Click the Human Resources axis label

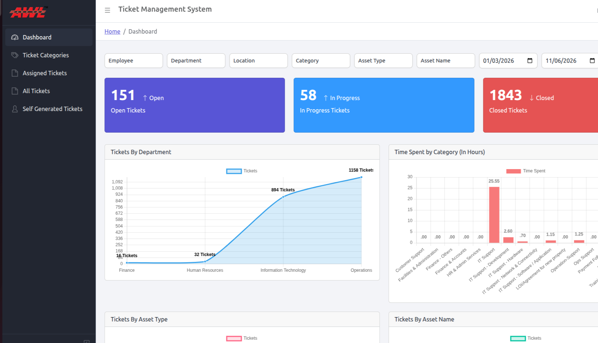[205, 270]
